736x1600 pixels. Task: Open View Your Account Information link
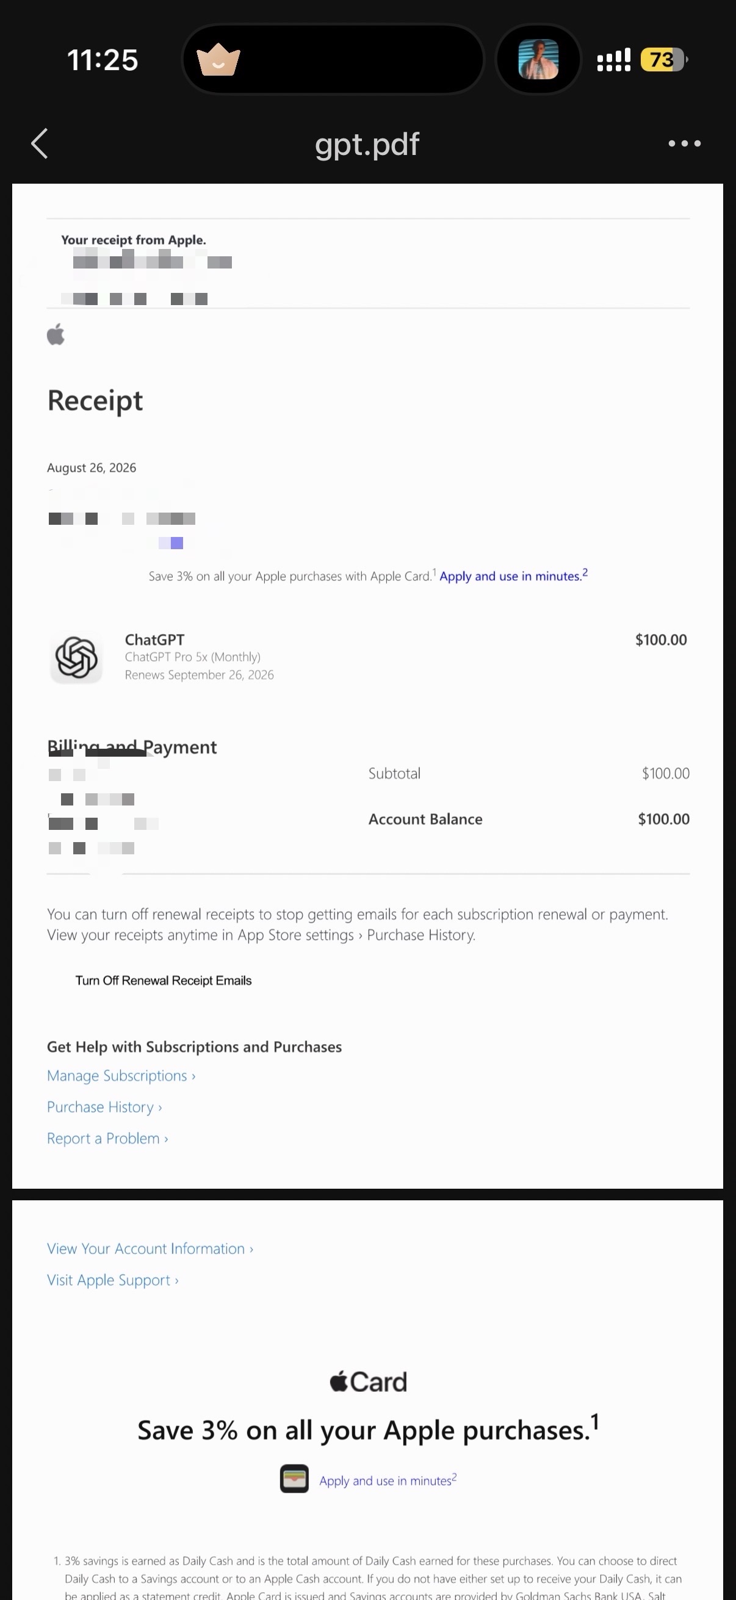tap(150, 1249)
